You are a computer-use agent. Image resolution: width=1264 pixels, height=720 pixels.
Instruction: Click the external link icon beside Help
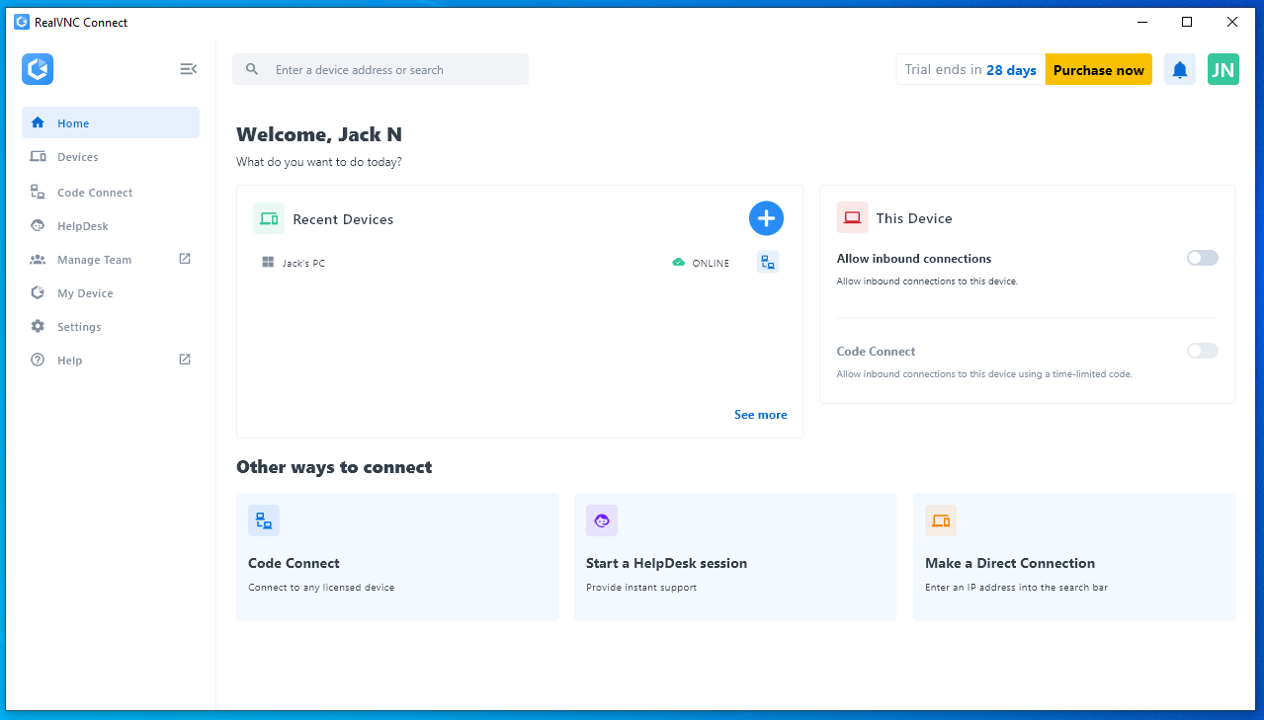tap(185, 360)
